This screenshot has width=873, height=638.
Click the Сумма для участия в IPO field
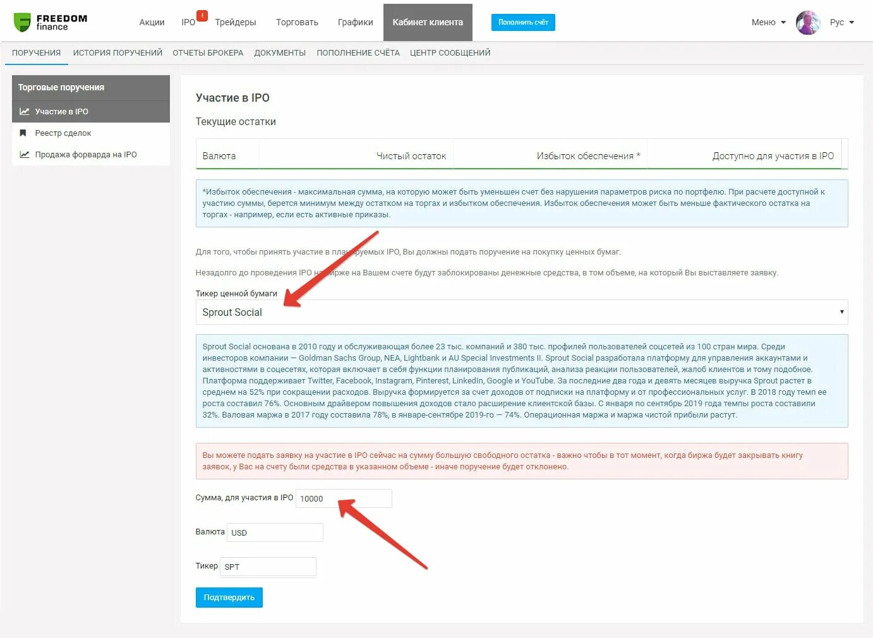pos(344,498)
